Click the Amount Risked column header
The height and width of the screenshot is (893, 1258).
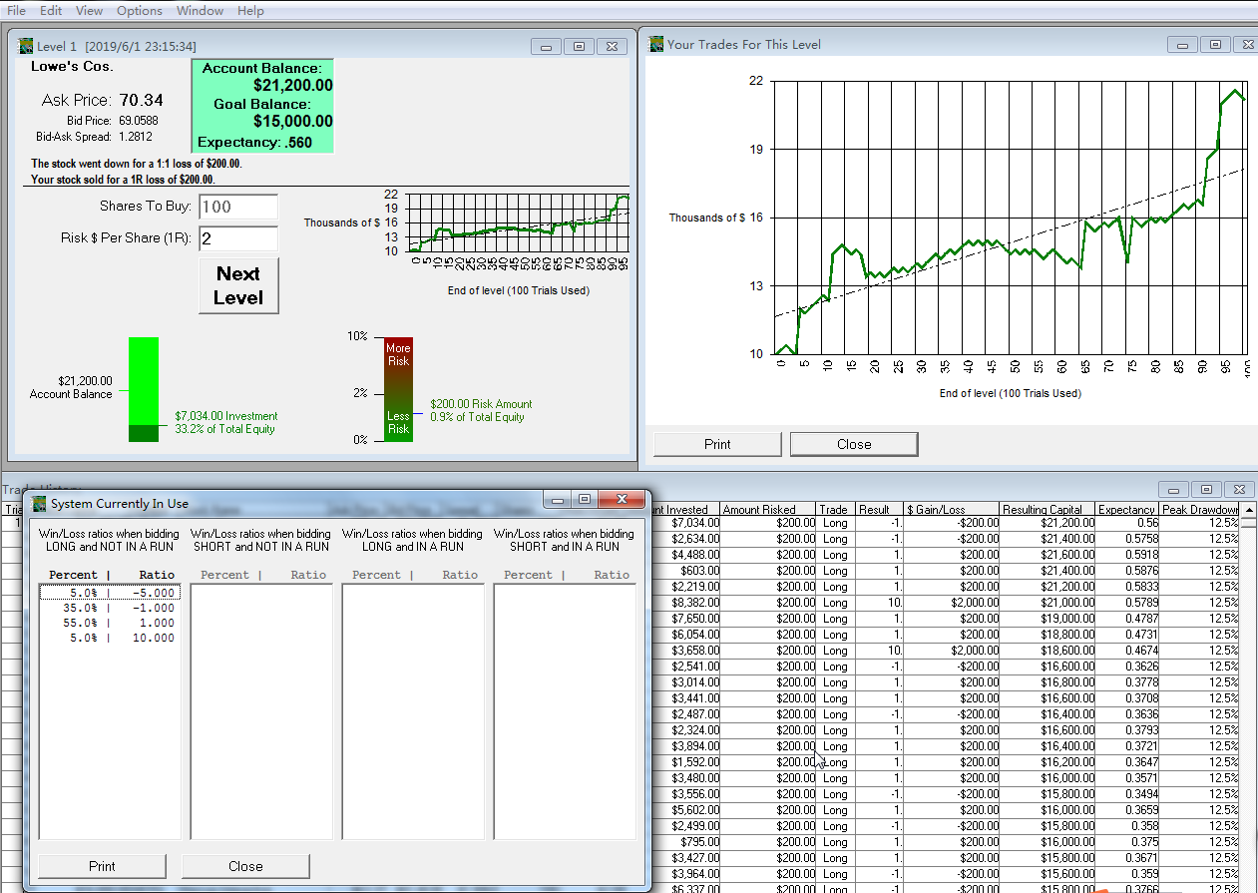[x=766, y=509]
